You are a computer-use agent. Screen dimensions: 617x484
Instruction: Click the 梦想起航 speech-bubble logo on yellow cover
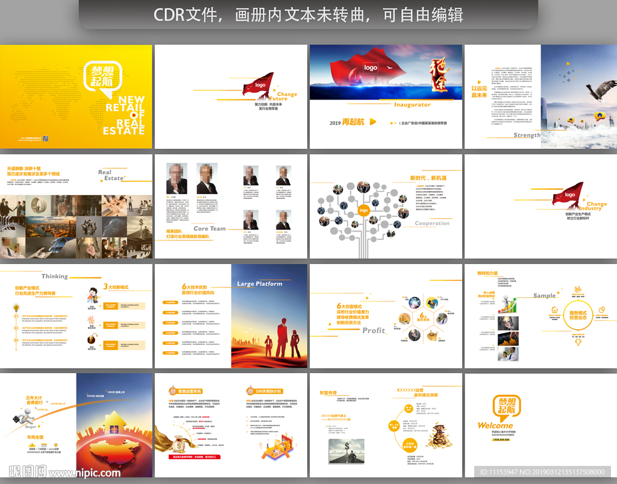(102, 79)
